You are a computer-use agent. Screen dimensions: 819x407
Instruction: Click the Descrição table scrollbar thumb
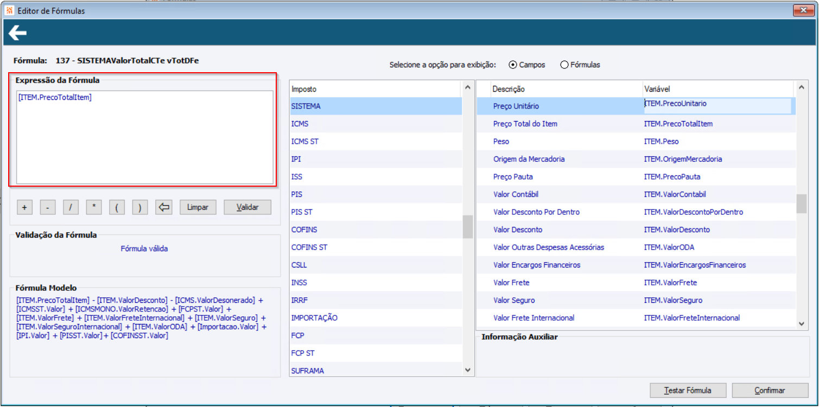[x=801, y=204]
